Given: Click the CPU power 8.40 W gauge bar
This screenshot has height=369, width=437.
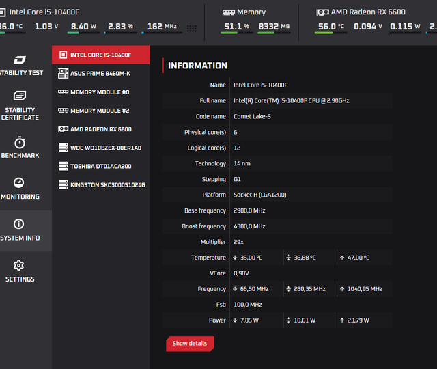Looking at the screenshot, I should (x=83, y=33).
